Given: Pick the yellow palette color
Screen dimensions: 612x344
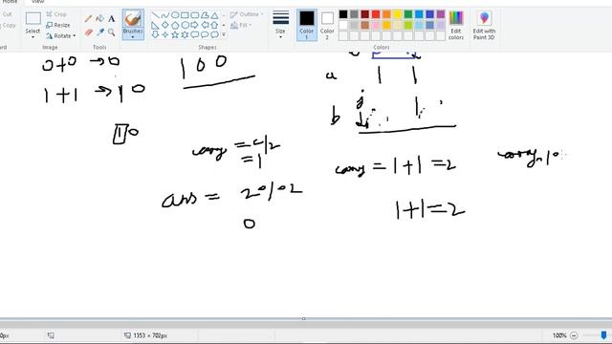Looking at the screenshot, I should click(x=398, y=14).
